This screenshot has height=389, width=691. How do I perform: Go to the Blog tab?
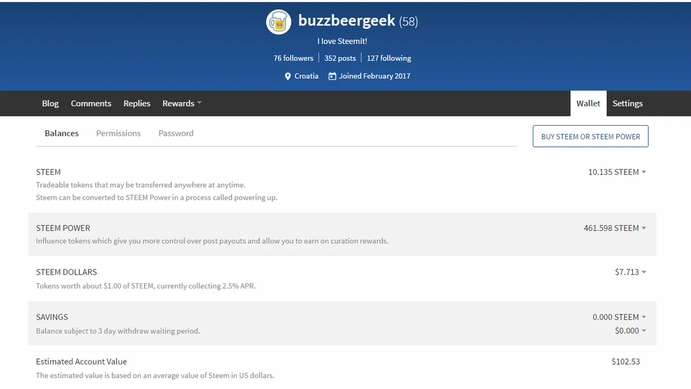tap(50, 104)
